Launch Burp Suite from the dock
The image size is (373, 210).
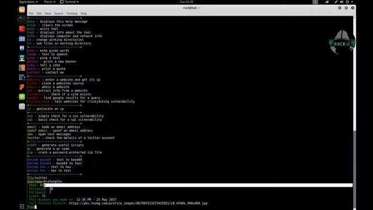tap(22, 68)
